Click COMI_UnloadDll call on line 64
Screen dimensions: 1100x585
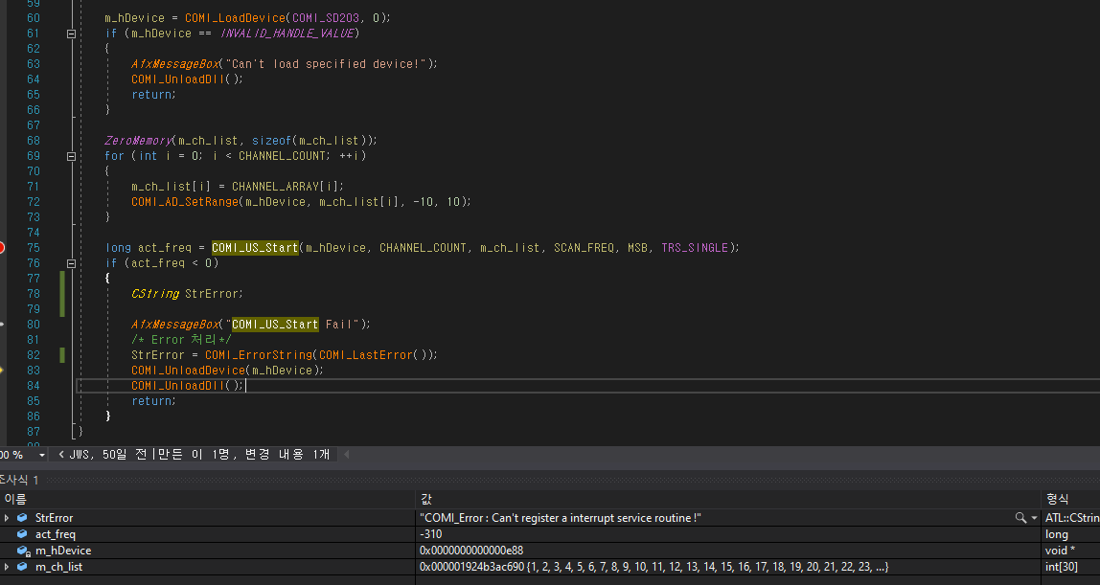[178, 79]
